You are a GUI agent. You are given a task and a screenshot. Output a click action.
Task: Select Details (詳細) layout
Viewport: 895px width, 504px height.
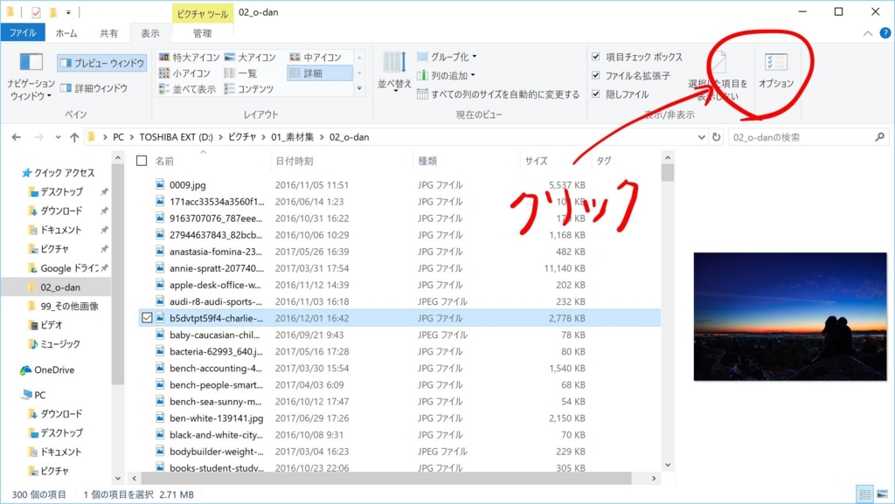(x=320, y=73)
